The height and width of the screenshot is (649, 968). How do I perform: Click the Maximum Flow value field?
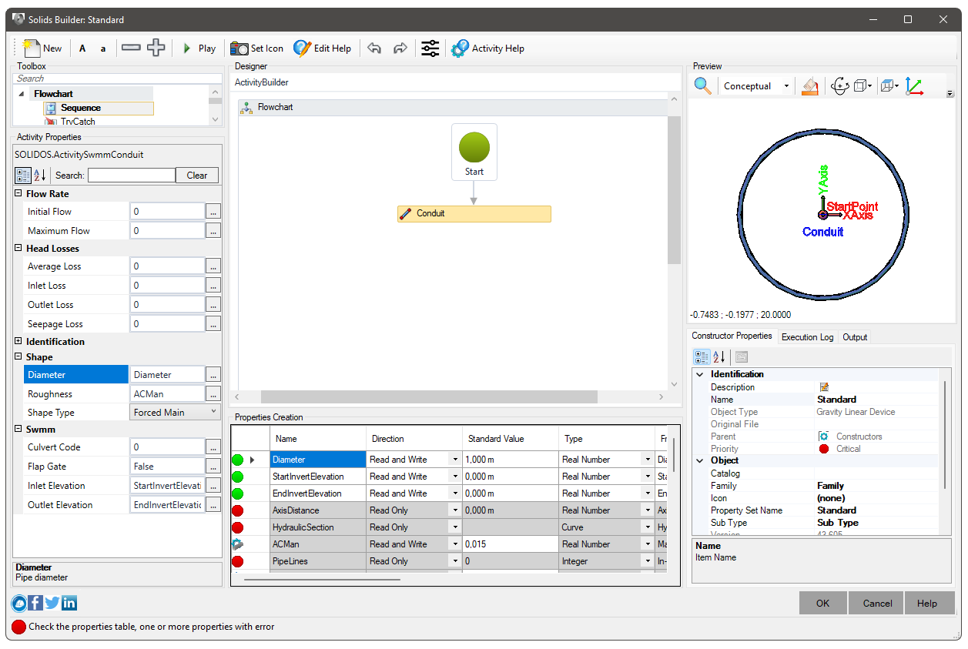[167, 230]
